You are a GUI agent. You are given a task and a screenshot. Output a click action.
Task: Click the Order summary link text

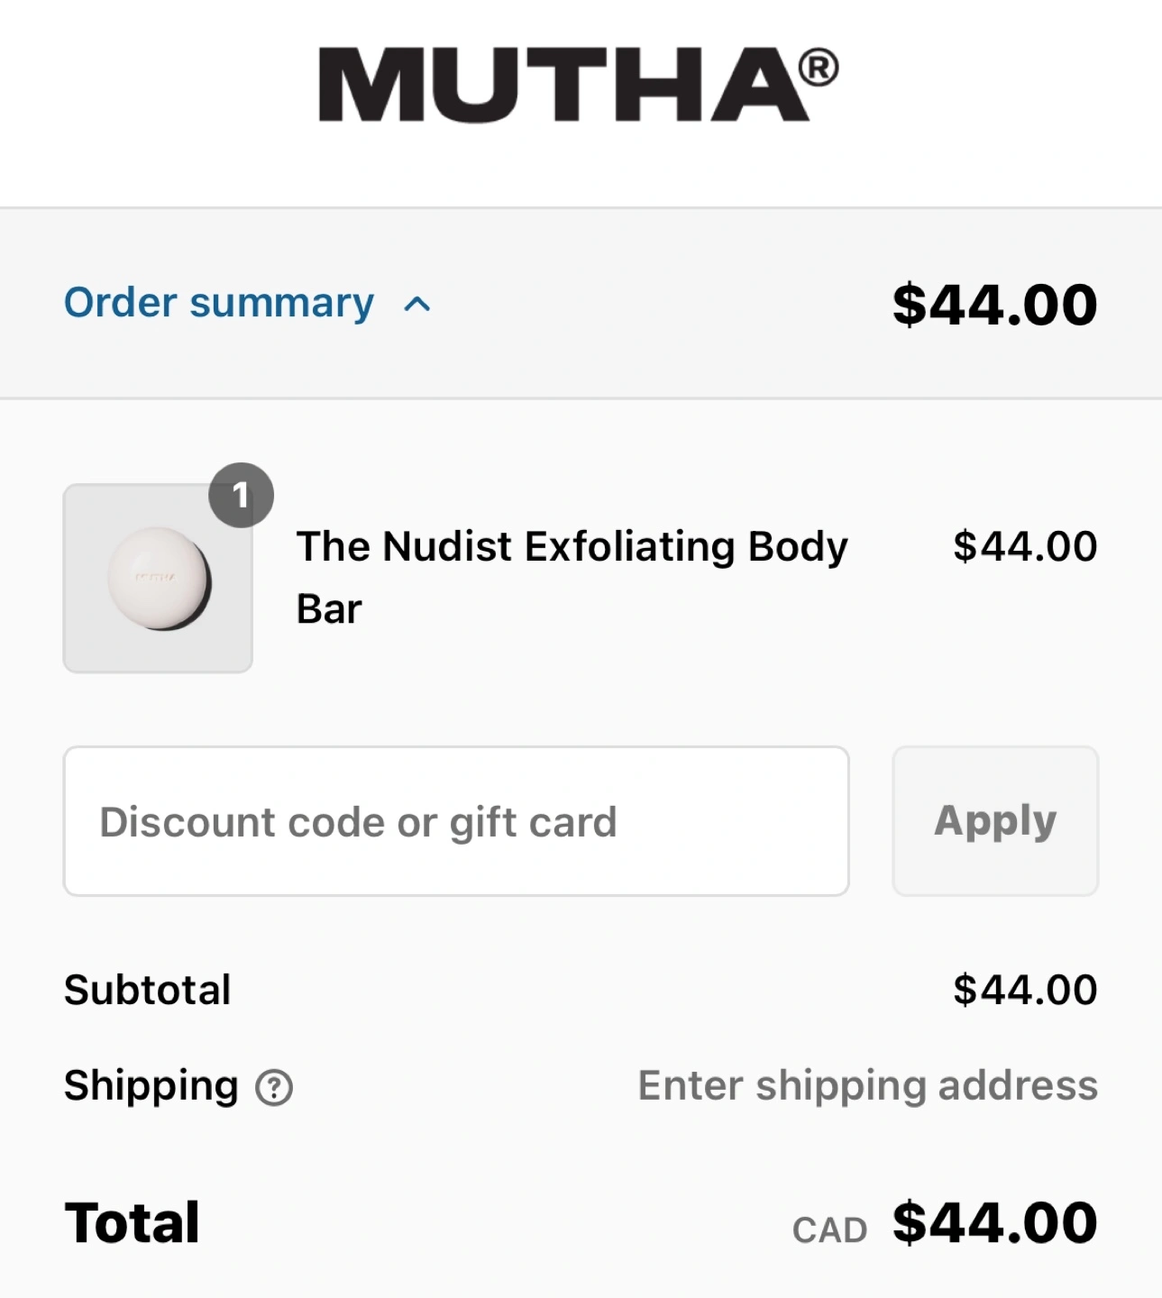(218, 303)
